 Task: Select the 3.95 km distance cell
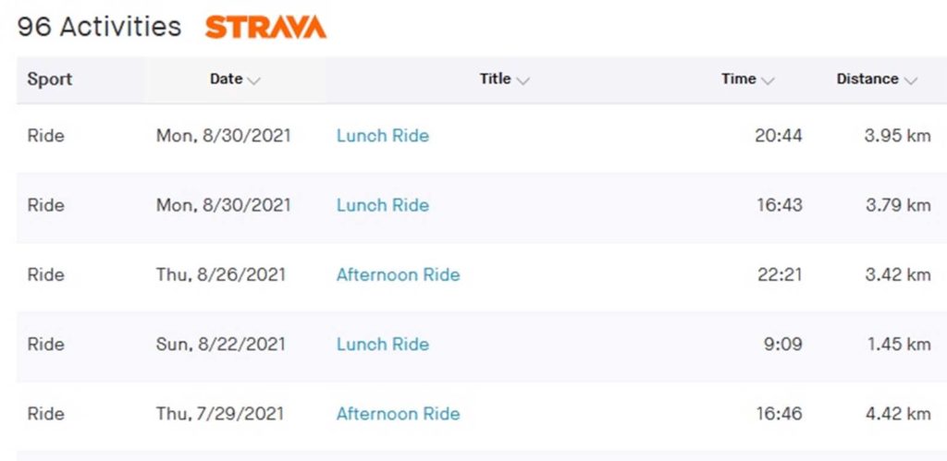pyautogui.click(x=897, y=136)
